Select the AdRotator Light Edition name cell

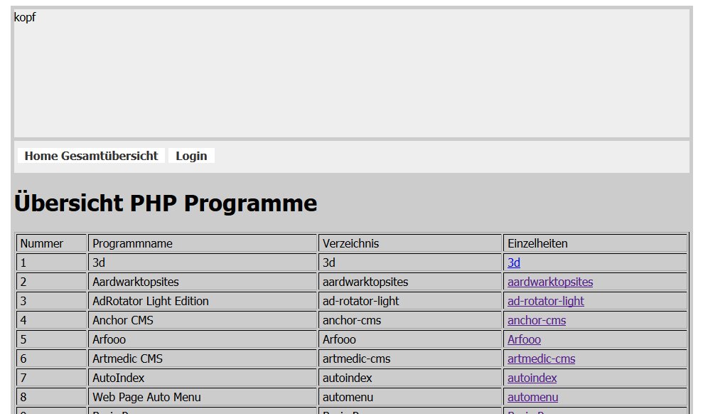pos(151,301)
